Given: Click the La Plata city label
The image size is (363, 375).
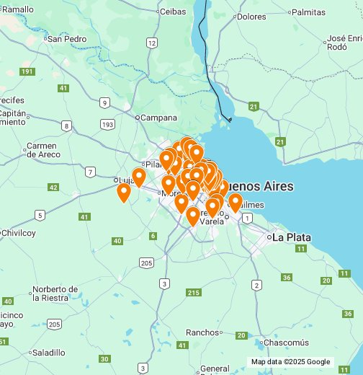Looking at the screenshot, I should 292,237.
